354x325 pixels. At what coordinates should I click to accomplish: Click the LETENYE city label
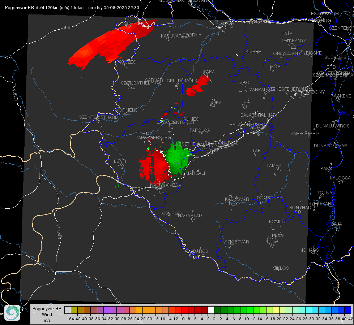[139, 189]
